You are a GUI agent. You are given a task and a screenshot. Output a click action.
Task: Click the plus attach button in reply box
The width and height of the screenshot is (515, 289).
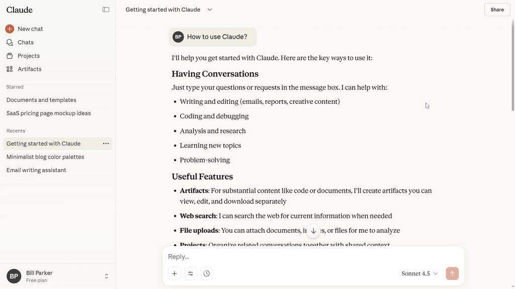click(175, 273)
